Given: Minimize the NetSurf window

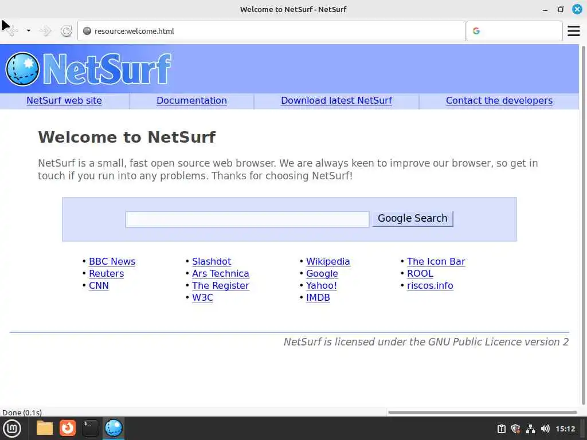Looking at the screenshot, I should point(545,10).
